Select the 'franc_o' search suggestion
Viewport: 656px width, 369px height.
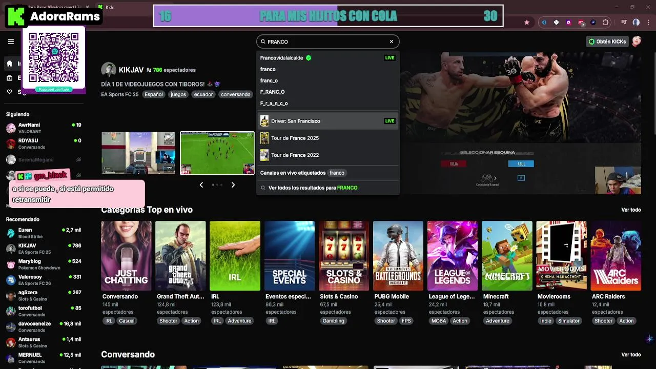[327, 80]
